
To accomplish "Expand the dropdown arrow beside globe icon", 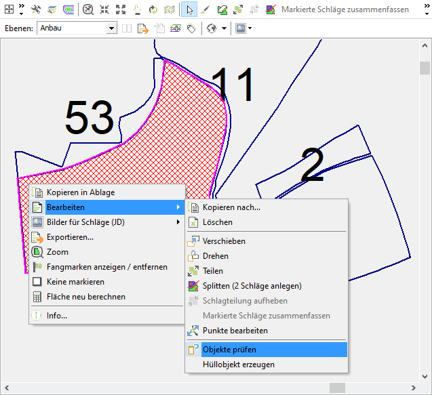I will click(222, 28).
